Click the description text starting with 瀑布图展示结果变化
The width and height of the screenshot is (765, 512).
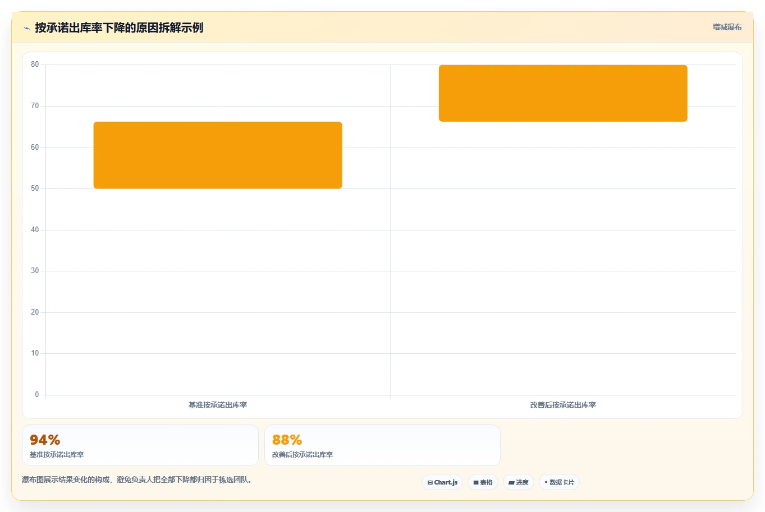[138, 480]
